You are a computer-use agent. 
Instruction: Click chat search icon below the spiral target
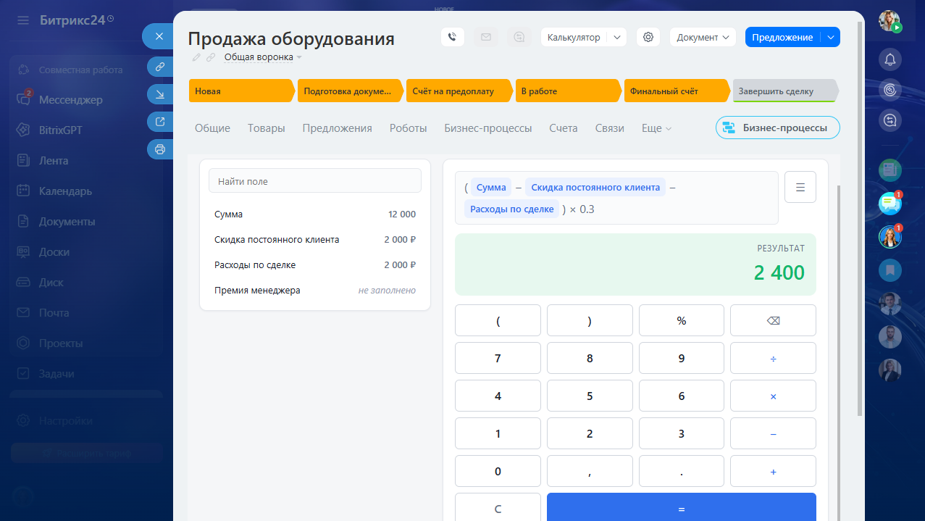point(890,120)
